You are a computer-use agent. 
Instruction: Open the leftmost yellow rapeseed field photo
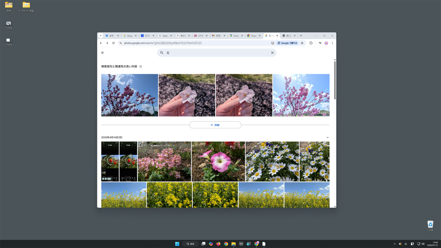[123, 195]
